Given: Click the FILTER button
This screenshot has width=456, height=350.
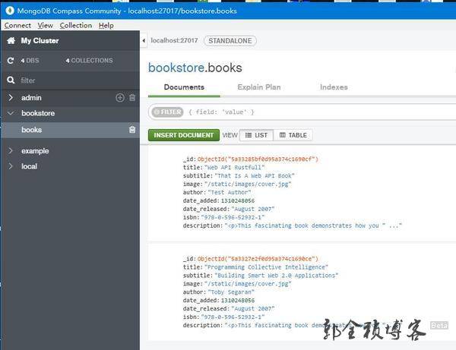Looking at the screenshot, I should 167,112.
